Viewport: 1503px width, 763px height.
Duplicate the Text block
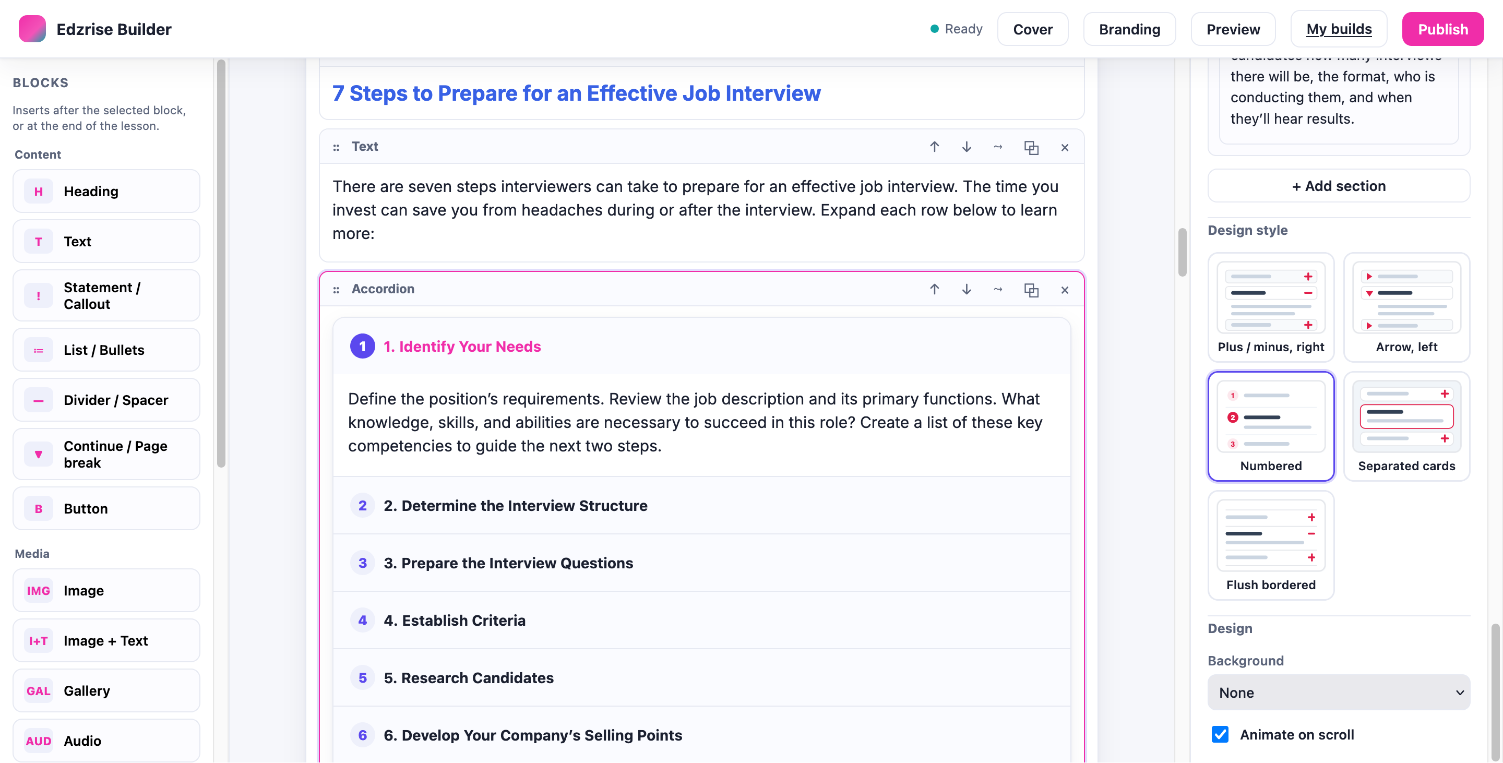[1031, 148]
